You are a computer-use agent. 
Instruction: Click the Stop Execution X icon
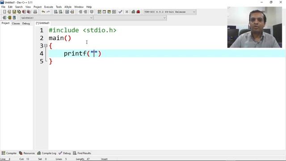click(x=127, y=12)
